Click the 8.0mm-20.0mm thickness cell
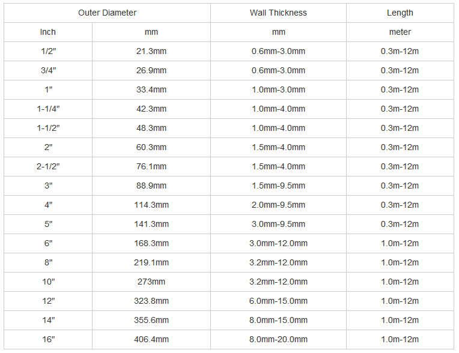459x353 pixels. tap(278, 339)
